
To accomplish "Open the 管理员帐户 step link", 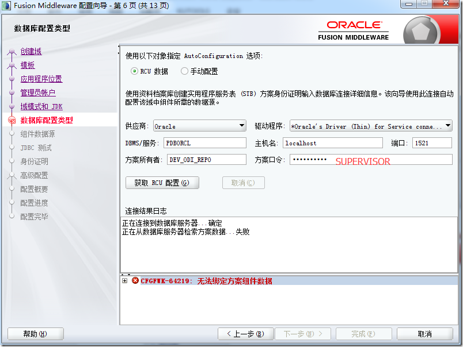I will click(38, 93).
